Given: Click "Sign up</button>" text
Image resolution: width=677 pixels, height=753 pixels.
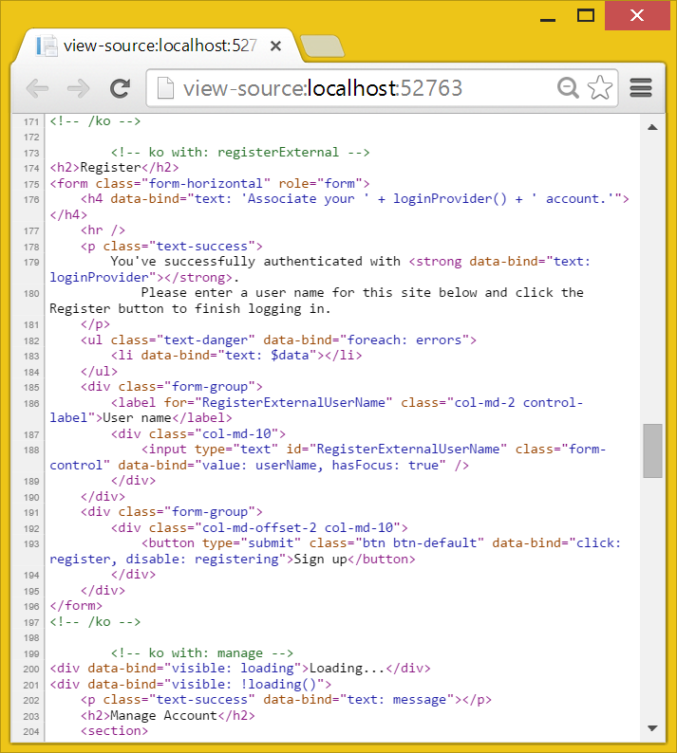Looking at the screenshot, I should point(354,559).
